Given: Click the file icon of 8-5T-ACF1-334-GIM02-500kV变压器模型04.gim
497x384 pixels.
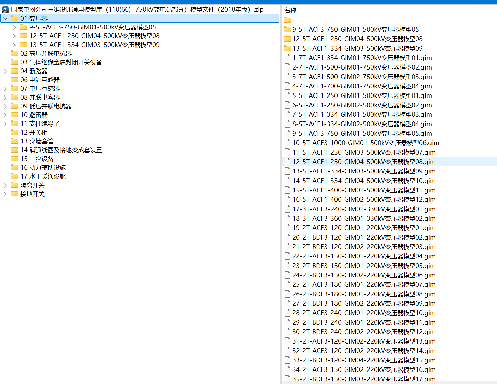Looking at the screenshot, I should pyautogui.click(x=287, y=124).
